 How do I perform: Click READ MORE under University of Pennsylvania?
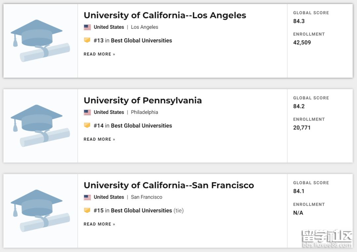click(x=99, y=139)
